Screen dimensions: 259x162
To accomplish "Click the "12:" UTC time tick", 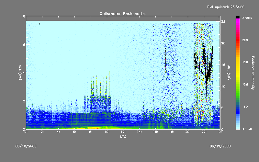I will coord(123,132).
